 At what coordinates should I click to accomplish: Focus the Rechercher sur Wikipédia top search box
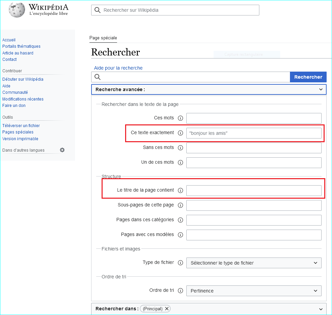point(175,10)
